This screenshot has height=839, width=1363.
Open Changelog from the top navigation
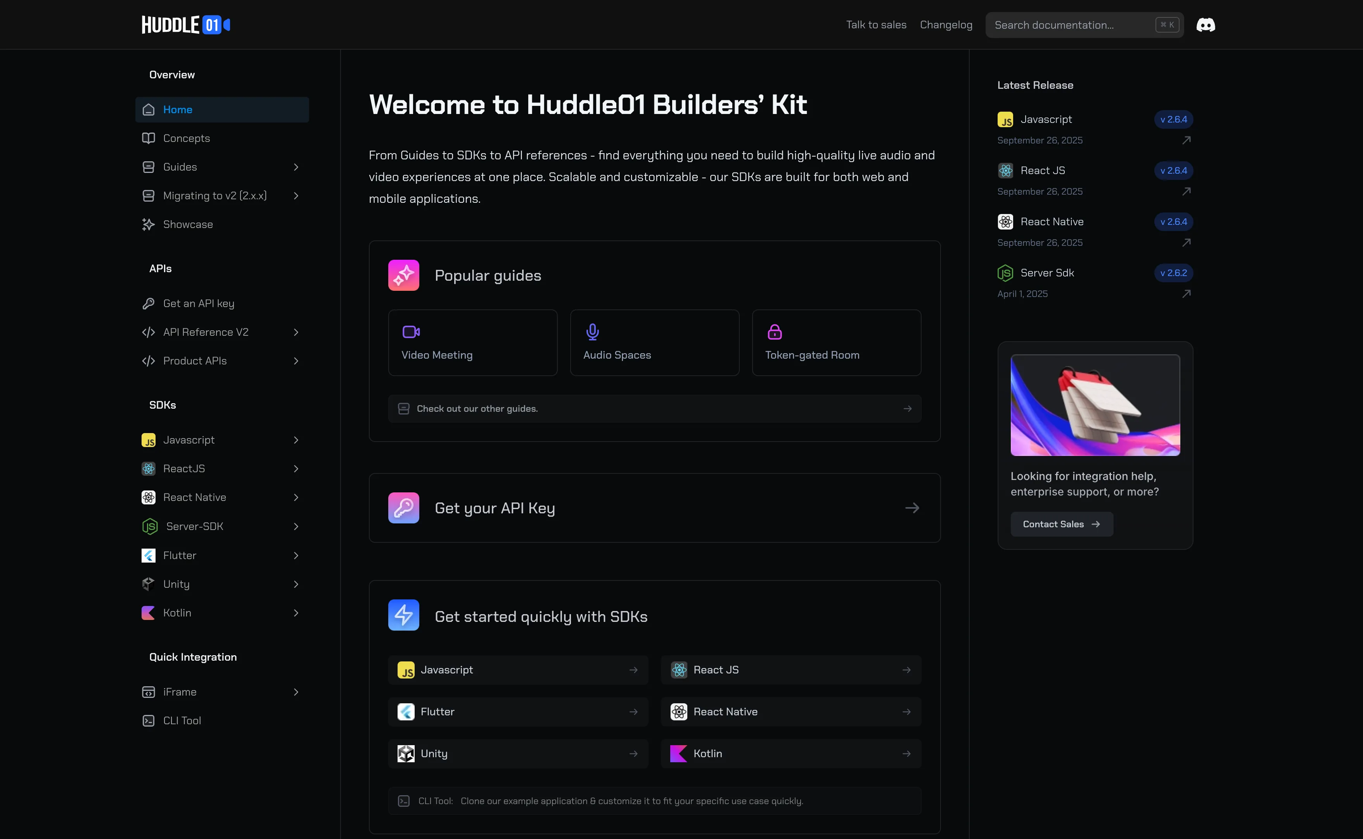[946, 25]
